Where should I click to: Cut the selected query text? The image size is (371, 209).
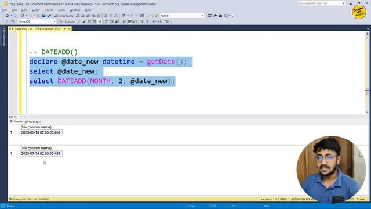coord(106,16)
